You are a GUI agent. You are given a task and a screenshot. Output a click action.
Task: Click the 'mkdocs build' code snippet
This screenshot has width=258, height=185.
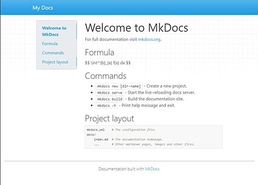[110, 99]
